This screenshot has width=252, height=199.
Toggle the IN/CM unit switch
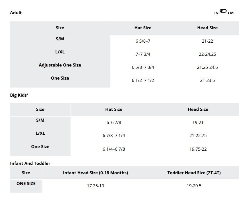coord(223,11)
